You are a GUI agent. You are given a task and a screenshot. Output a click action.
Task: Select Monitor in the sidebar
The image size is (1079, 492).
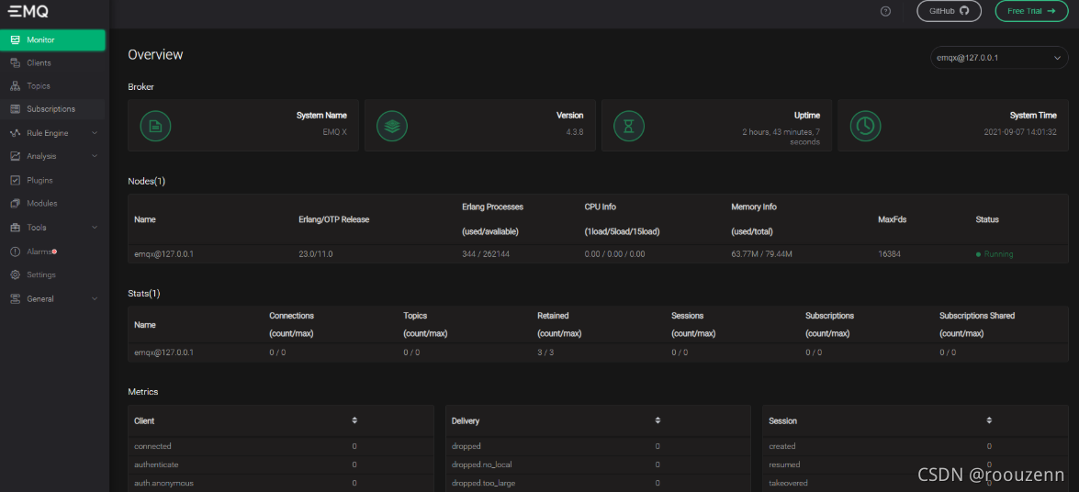[x=53, y=39]
